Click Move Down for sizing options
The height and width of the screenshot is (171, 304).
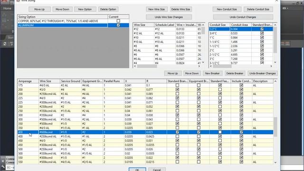coord(62,9)
